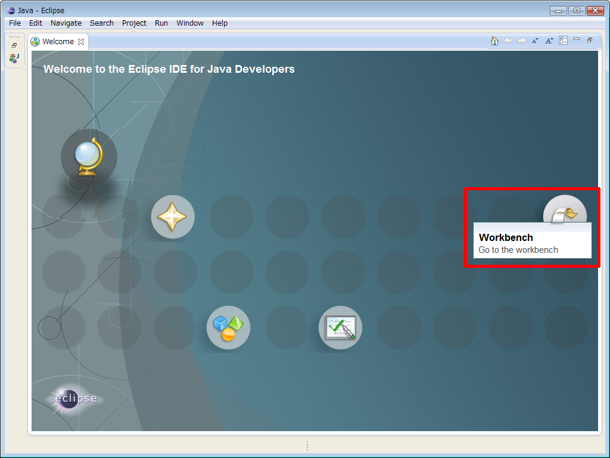The image size is (610, 458).
Task: Click the Eclipse window icon in title bar
Action: coord(11,11)
